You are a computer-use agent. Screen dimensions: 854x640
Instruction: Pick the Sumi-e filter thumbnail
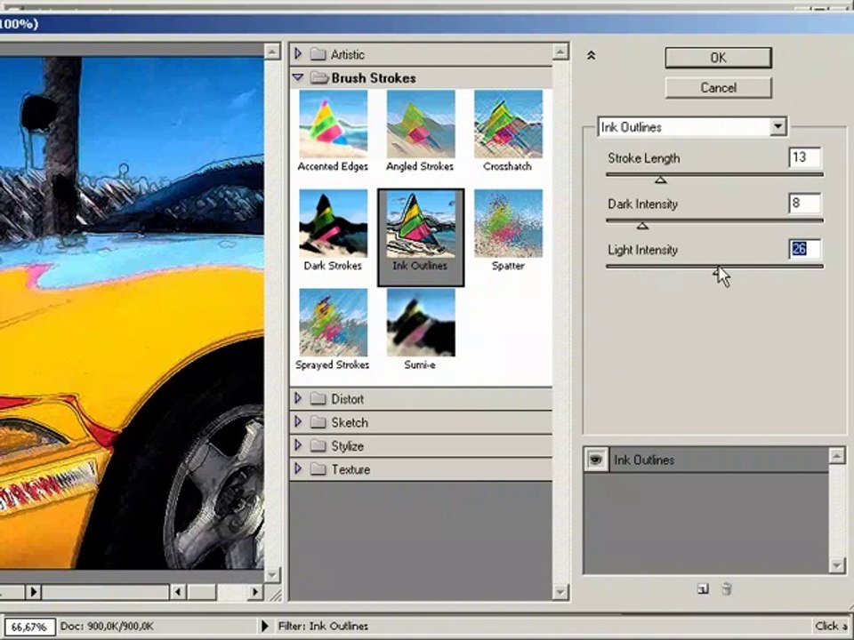coord(421,323)
